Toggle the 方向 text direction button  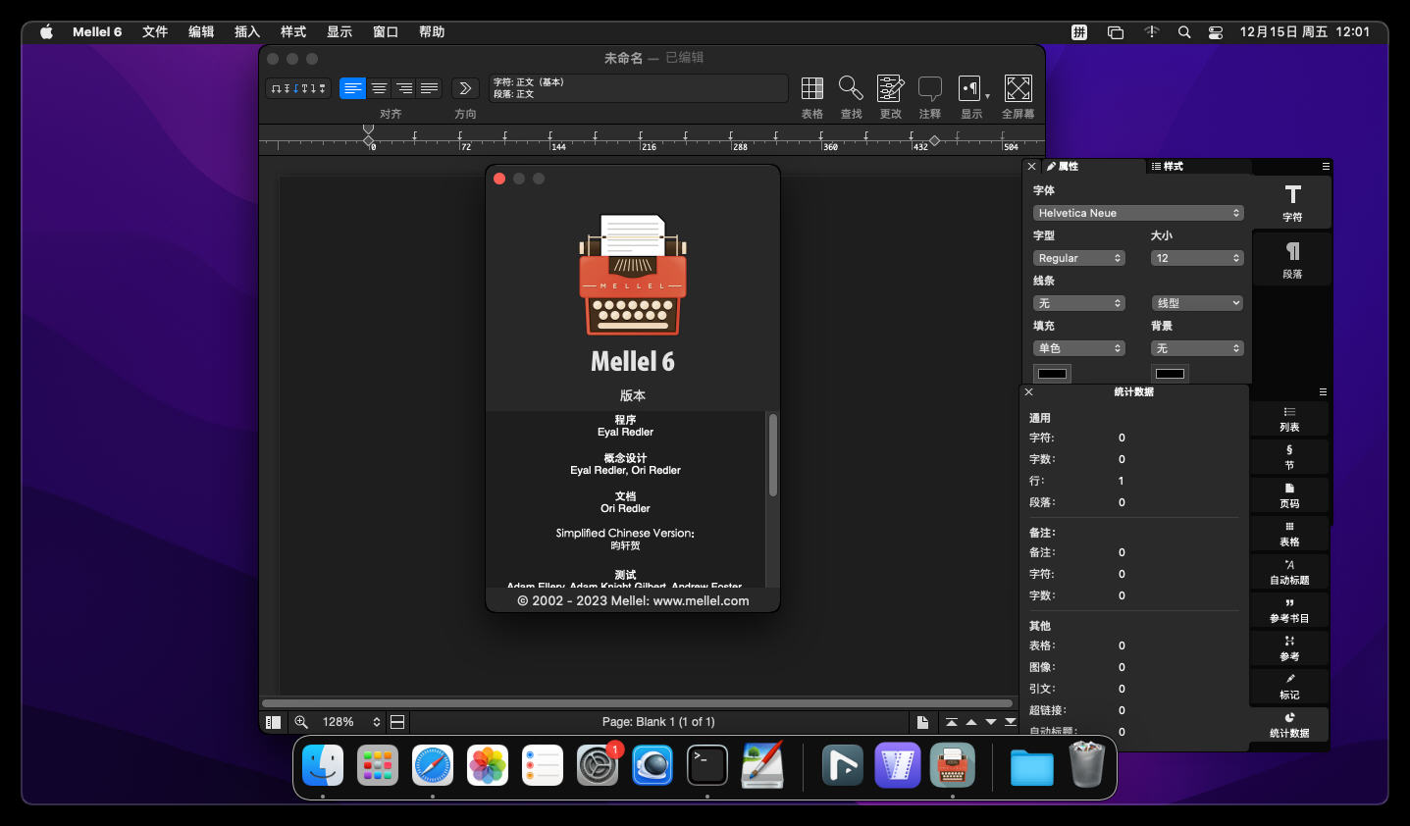tap(465, 88)
